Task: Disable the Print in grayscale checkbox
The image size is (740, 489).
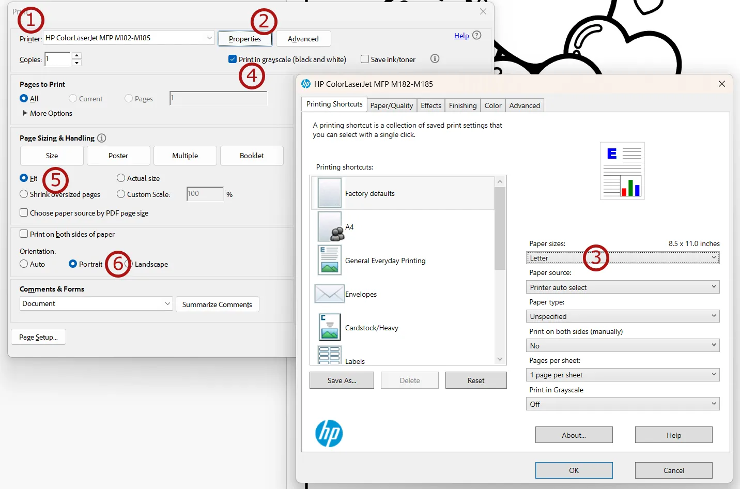Action: tap(233, 59)
